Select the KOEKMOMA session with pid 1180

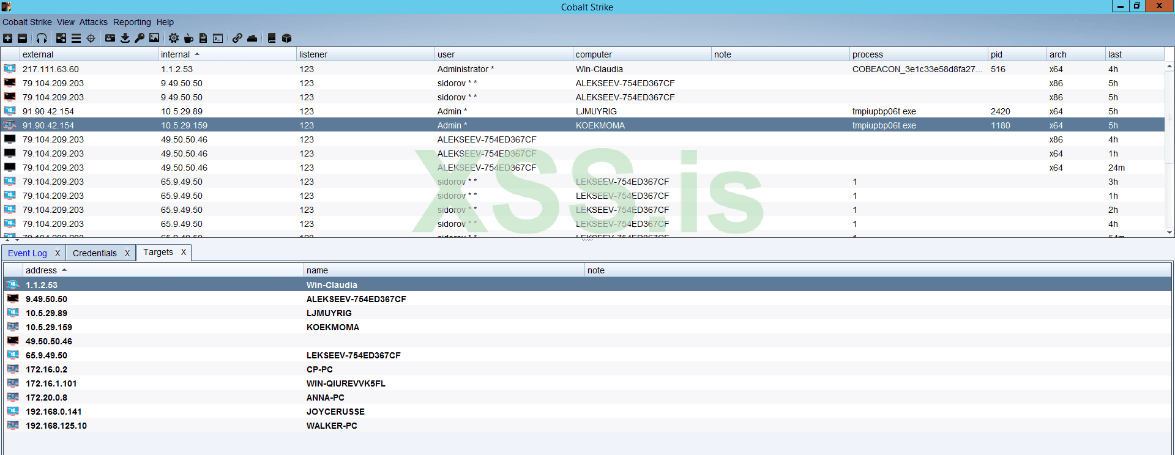[583, 125]
